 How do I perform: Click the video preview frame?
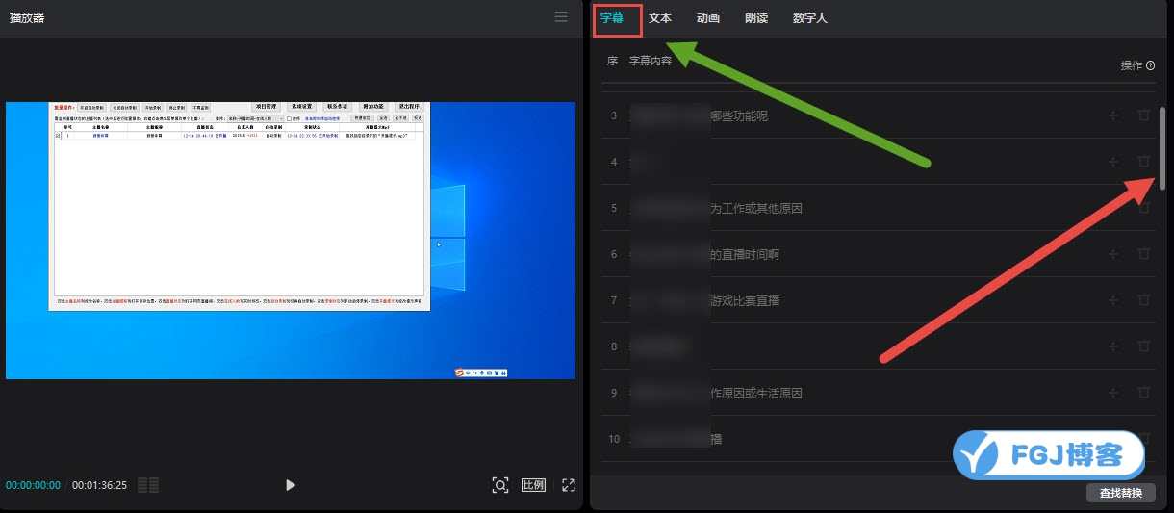click(291, 241)
